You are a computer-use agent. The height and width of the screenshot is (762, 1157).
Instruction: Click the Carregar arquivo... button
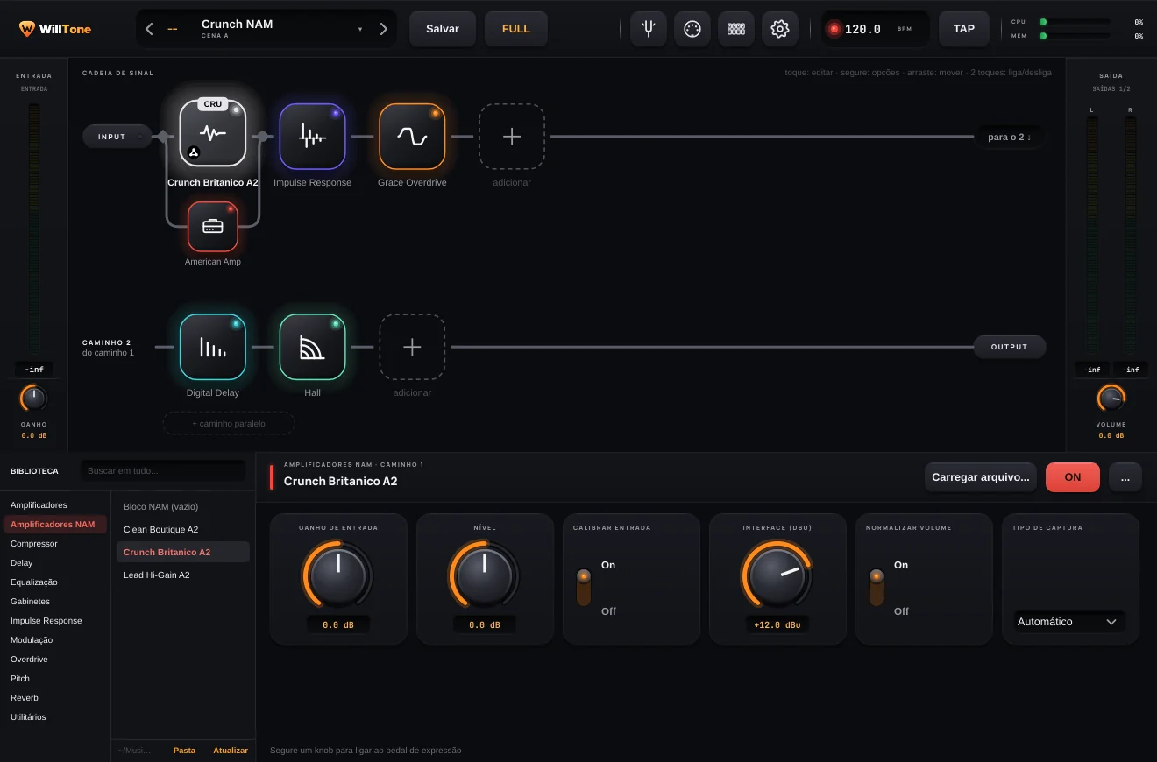coord(981,477)
